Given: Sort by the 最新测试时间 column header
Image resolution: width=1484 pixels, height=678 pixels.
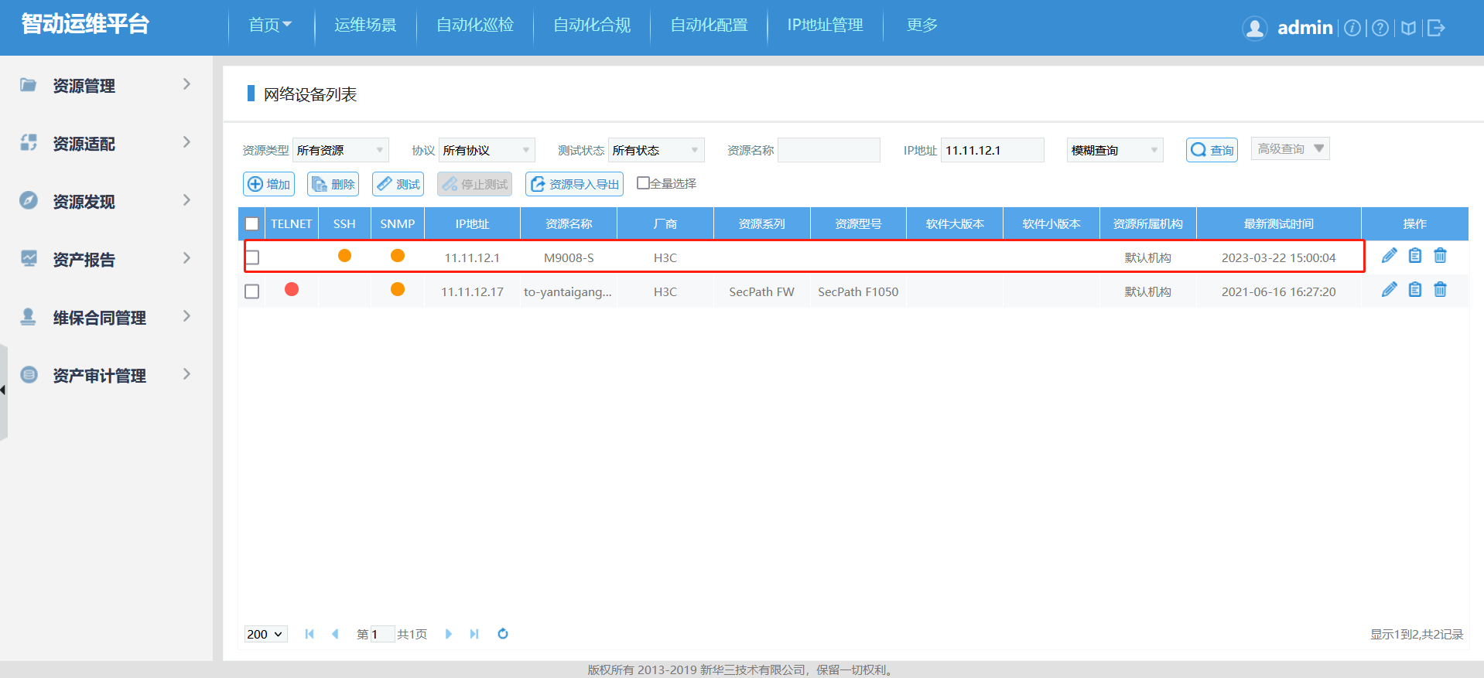Looking at the screenshot, I should 1279,224.
